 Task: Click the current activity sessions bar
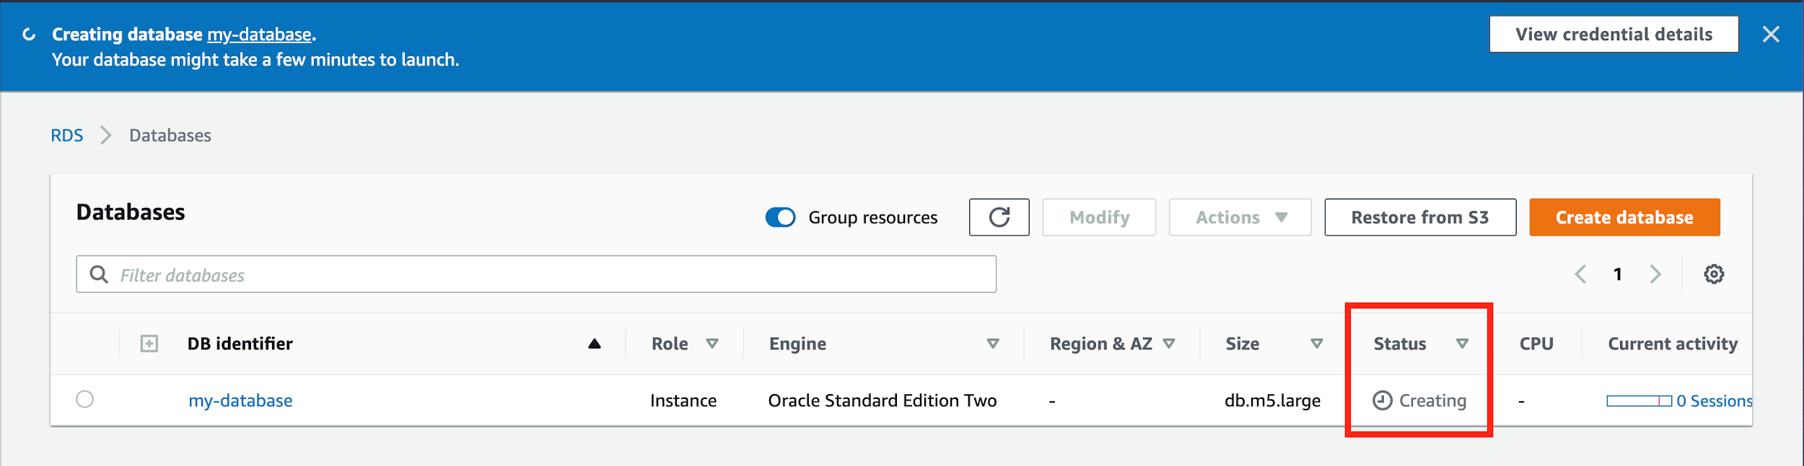1639,400
